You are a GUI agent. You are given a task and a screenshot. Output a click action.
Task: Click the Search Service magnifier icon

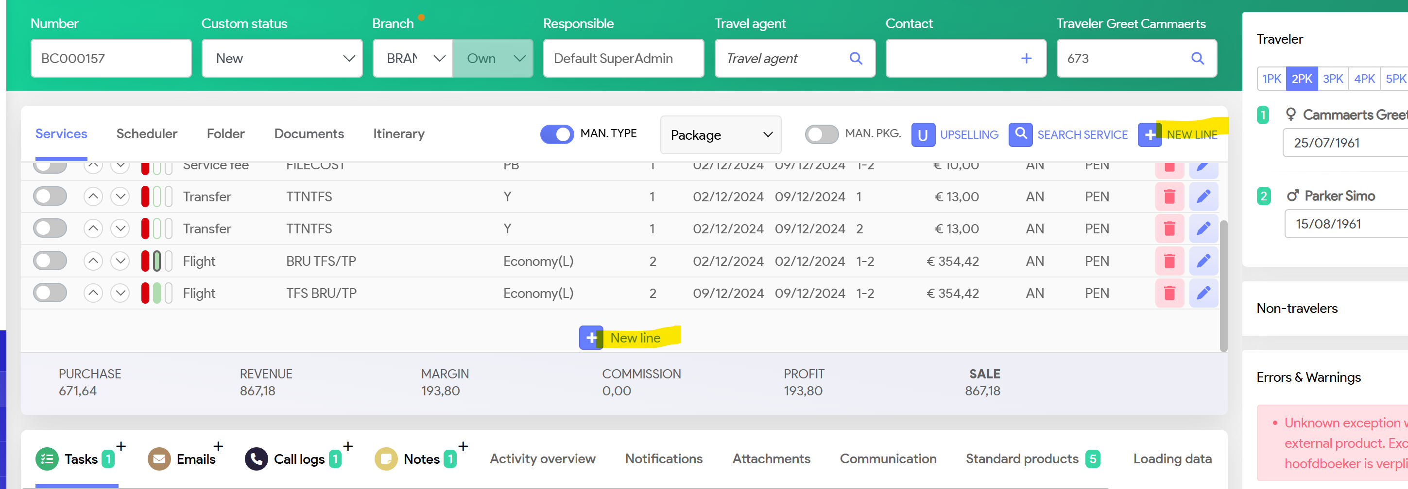coord(1020,134)
